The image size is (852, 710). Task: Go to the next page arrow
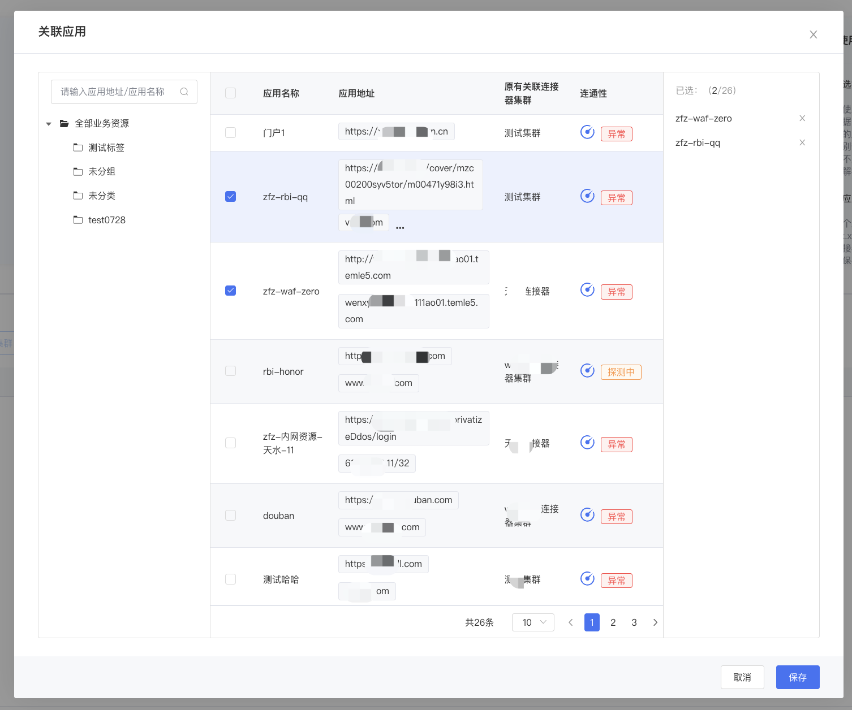coord(655,622)
